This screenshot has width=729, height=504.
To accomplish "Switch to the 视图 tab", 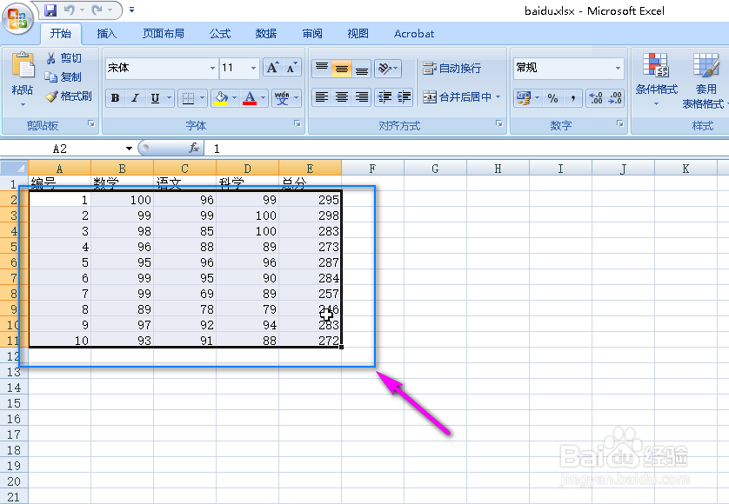I will 358,34.
